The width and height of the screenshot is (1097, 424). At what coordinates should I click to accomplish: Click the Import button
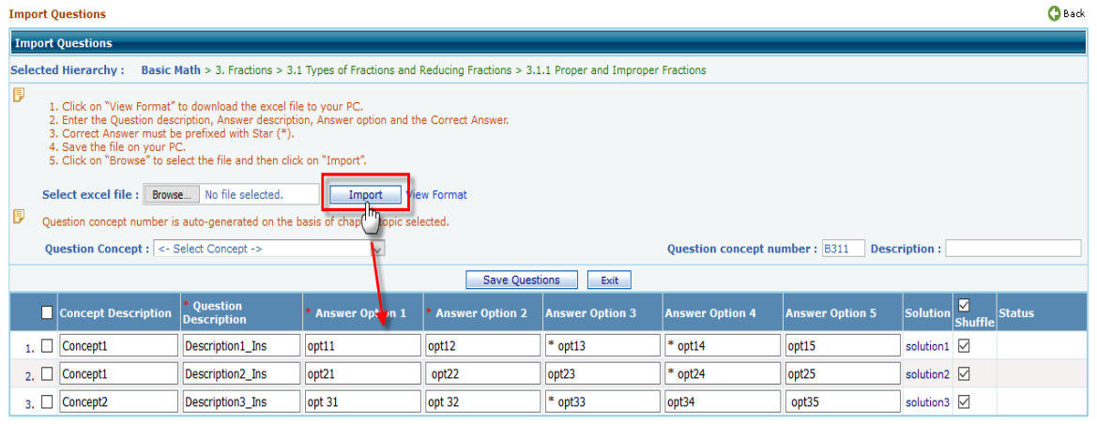click(x=365, y=195)
